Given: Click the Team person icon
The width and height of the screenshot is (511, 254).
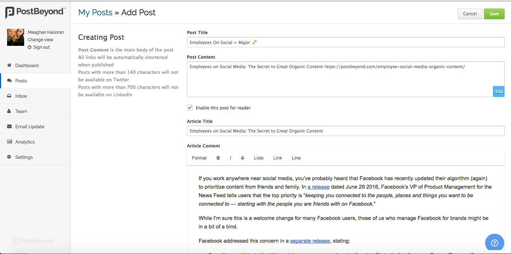Looking at the screenshot, I should tap(9, 111).
